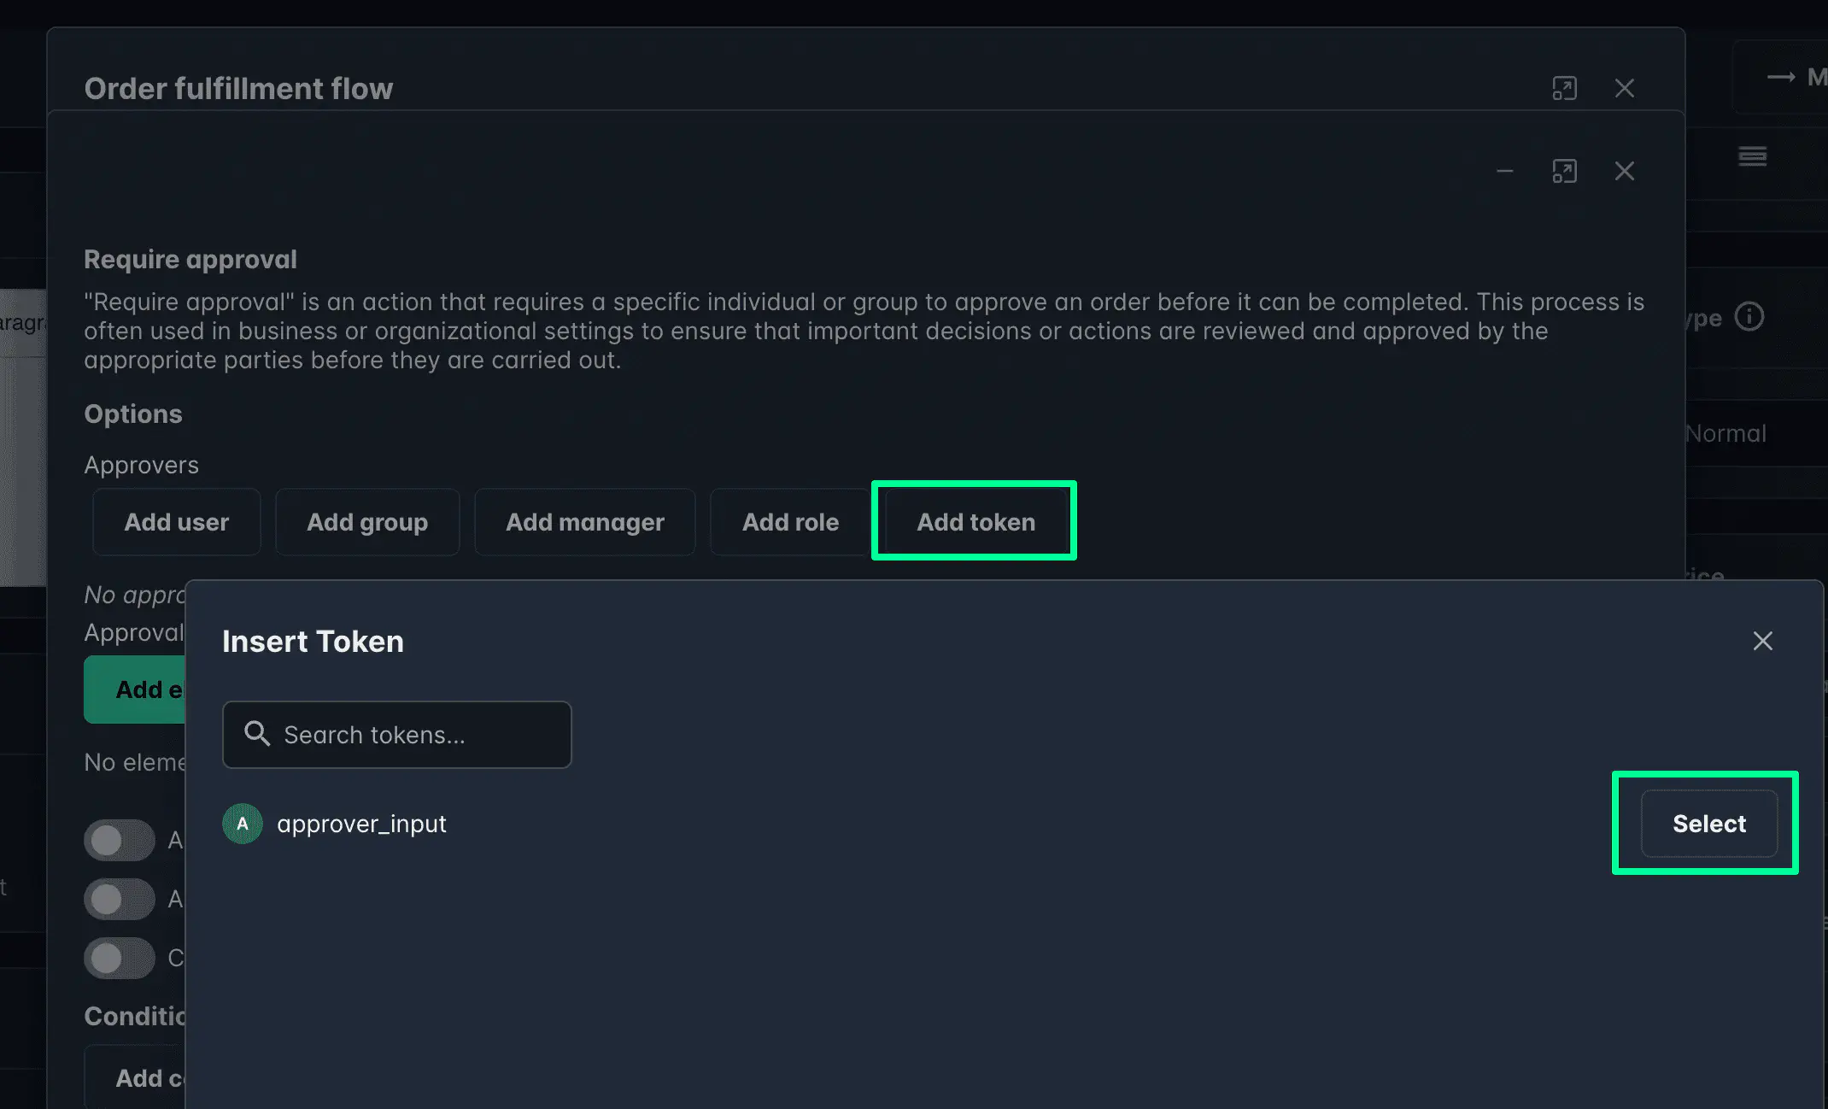The width and height of the screenshot is (1828, 1109).
Task: Select the approver_input token
Action: click(x=1708, y=823)
